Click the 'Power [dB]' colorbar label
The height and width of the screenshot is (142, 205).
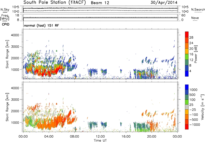pyautogui.click(x=196, y=54)
